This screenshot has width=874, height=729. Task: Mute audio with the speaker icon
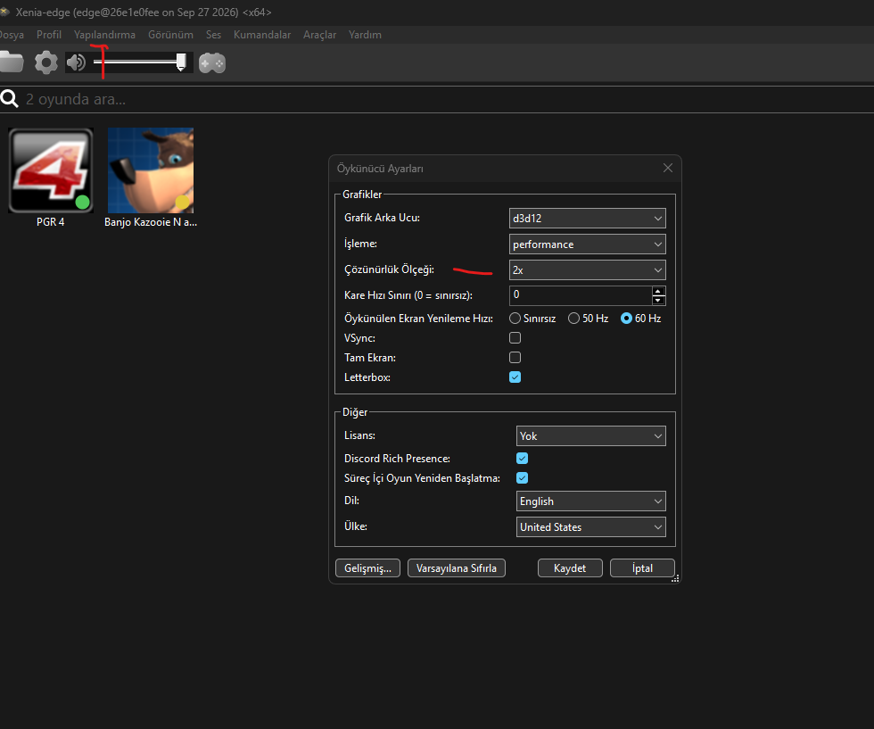pyautogui.click(x=76, y=62)
